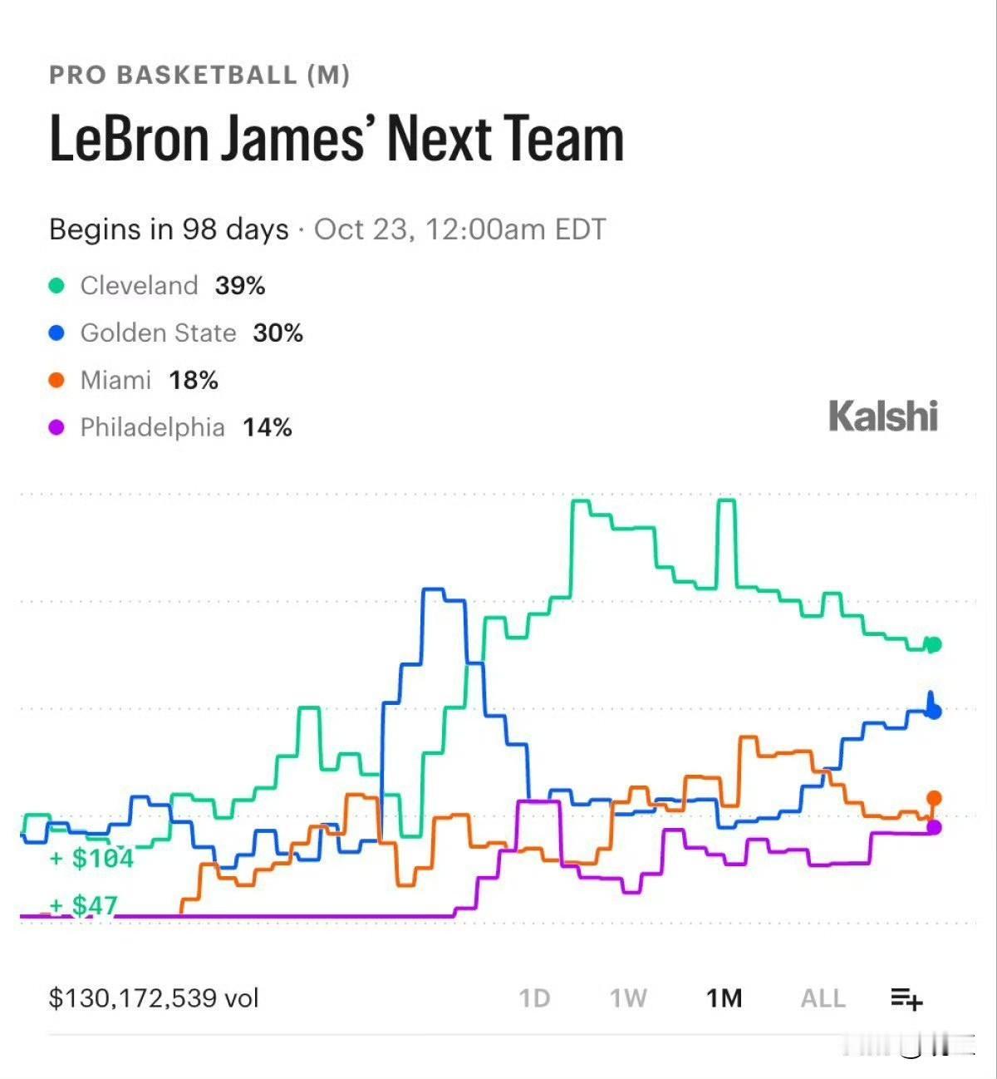Select the Miami 18% outcome
The height and width of the screenshot is (1079, 997).
tap(134, 381)
